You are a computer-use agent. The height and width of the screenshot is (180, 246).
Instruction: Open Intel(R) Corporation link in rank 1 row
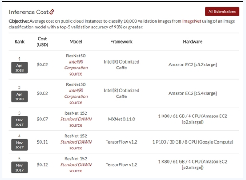click(76, 64)
